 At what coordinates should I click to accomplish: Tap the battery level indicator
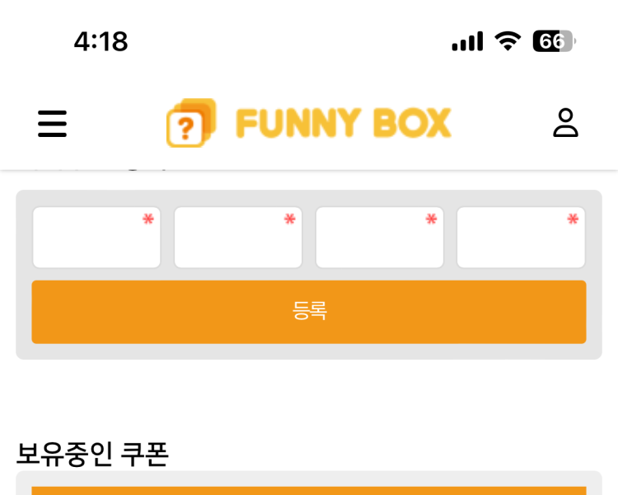pos(553,40)
